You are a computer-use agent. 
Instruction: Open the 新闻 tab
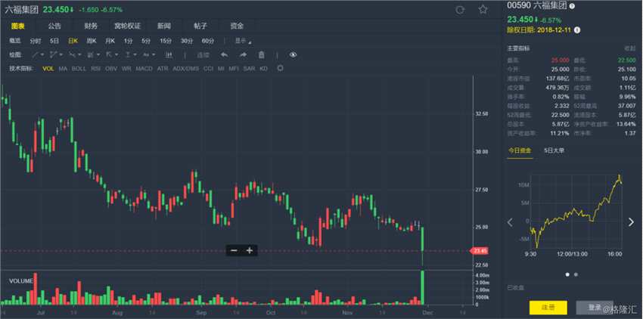pyautogui.click(x=164, y=26)
